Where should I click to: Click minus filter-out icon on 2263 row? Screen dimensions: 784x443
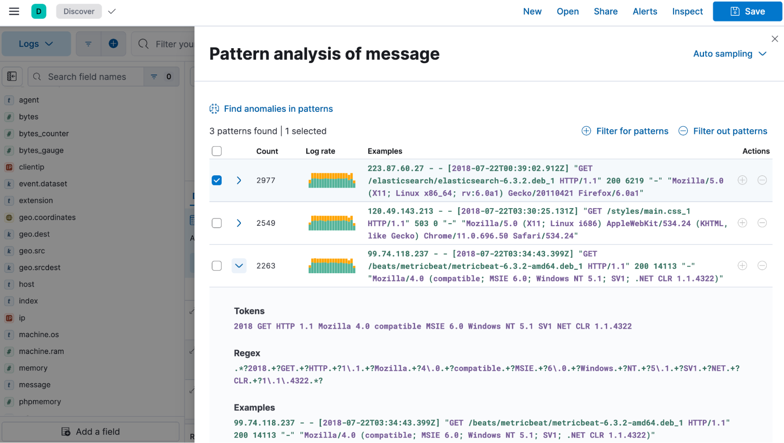[x=762, y=265]
